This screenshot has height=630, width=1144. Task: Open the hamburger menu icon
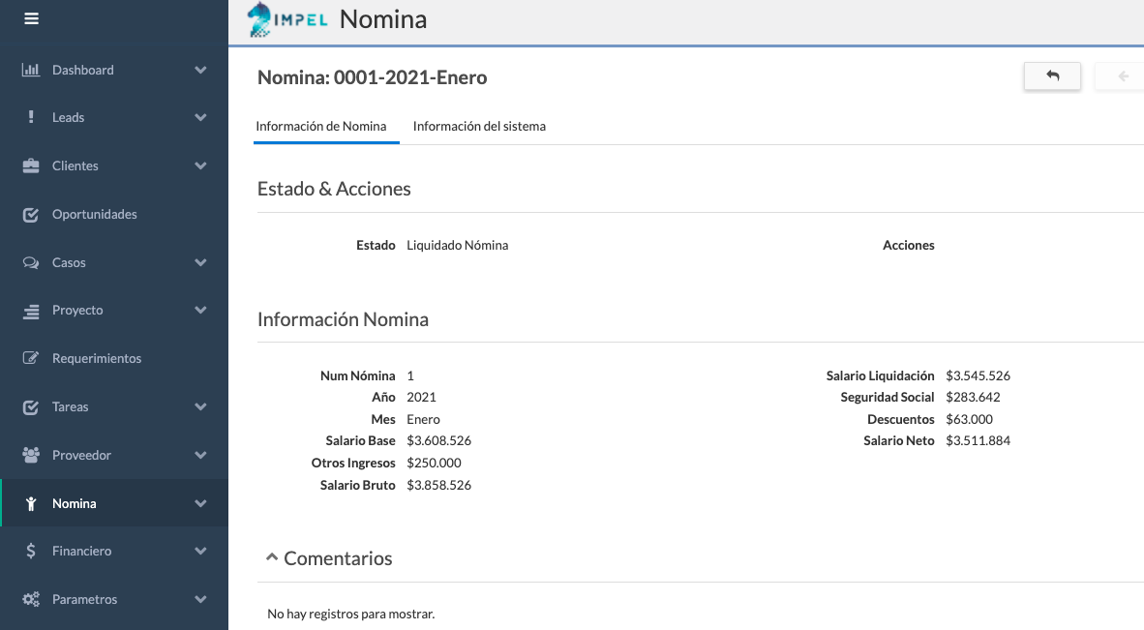pyautogui.click(x=31, y=19)
